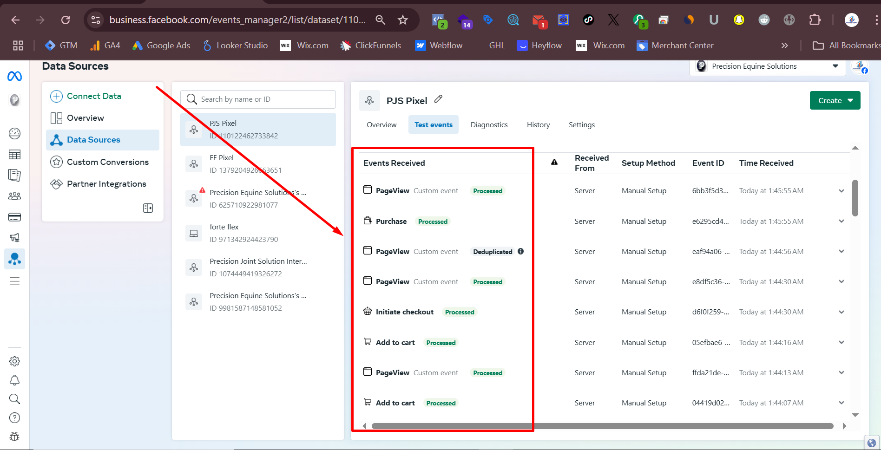Screen dimensions: 881x450
Task: Click the info icon beside Deduplicated
Action: [520, 251]
